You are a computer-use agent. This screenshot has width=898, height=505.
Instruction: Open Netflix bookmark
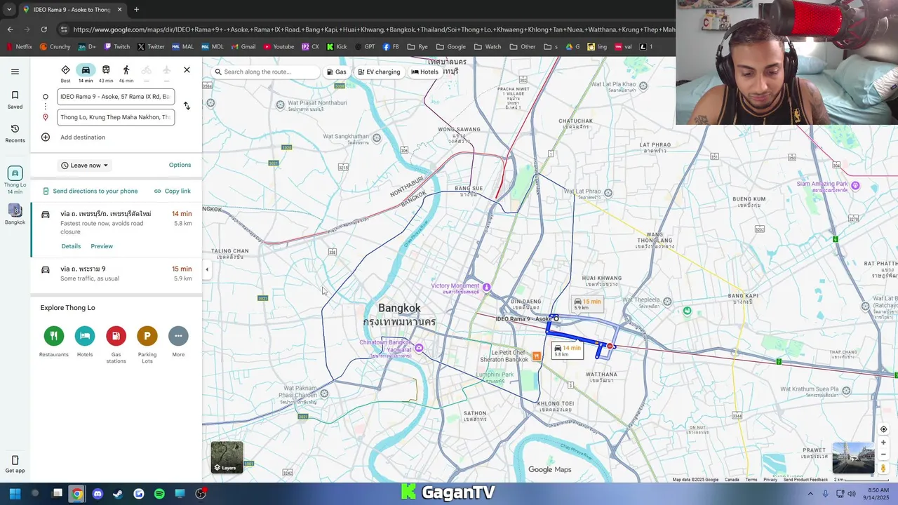pyautogui.click(x=19, y=47)
